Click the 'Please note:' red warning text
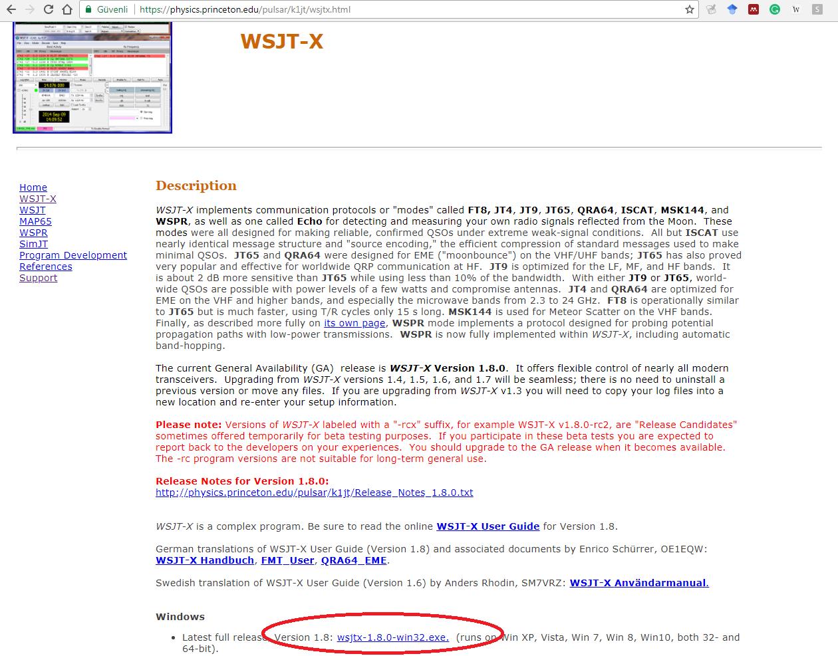 (x=189, y=425)
